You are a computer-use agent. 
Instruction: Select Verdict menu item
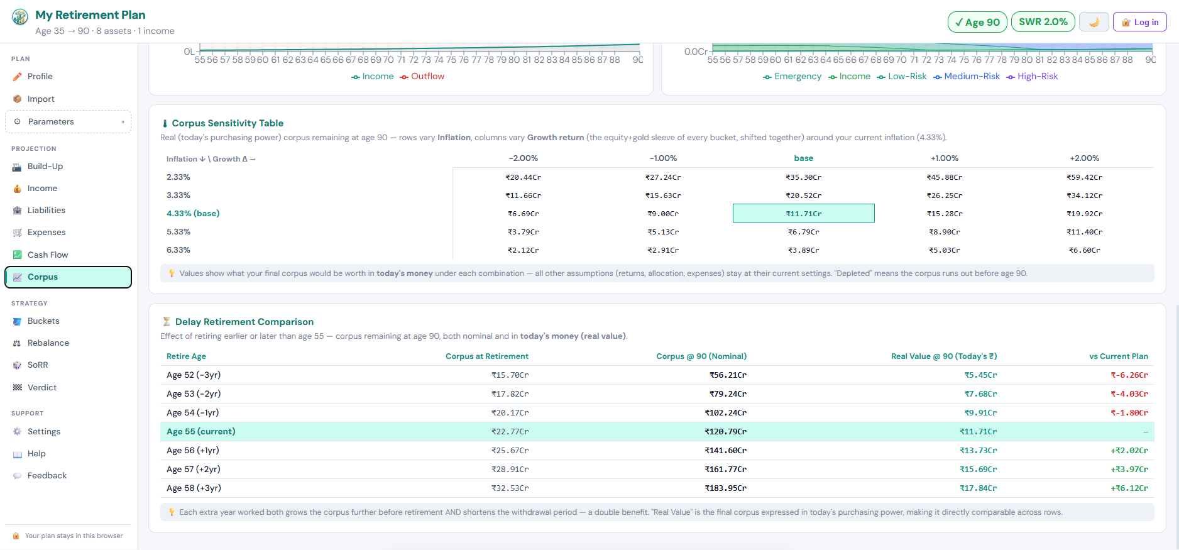[x=68, y=388]
